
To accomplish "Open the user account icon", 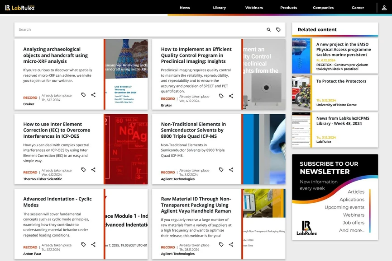I will point(384,8).
